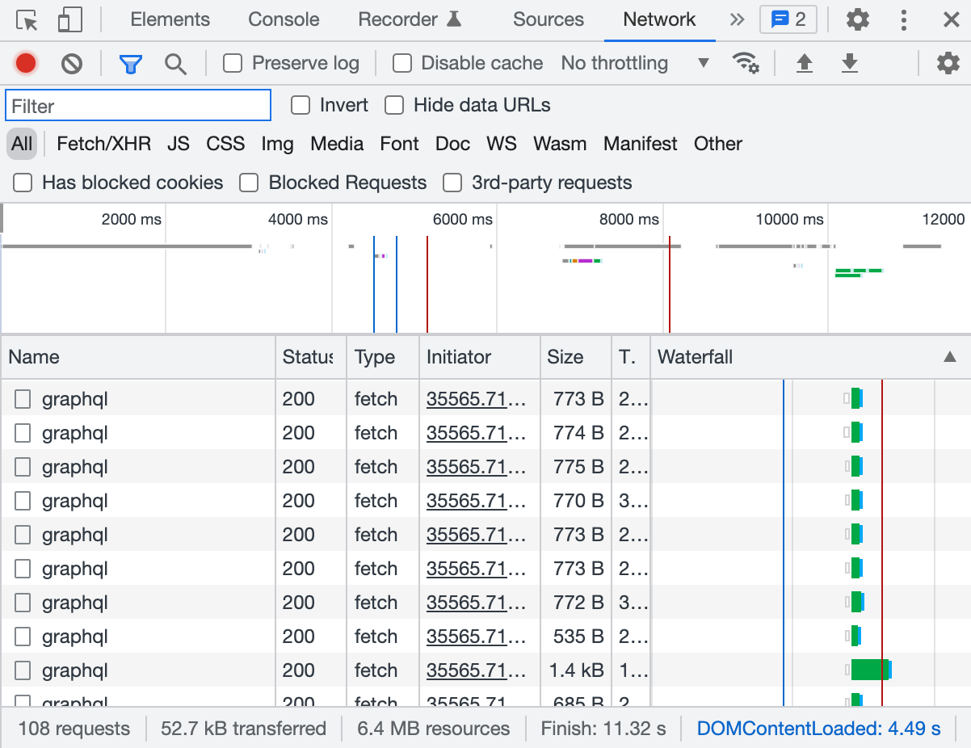
Task: Open initiator link in 774 B row
Action: pyautogui.click(x=476, y=433)
